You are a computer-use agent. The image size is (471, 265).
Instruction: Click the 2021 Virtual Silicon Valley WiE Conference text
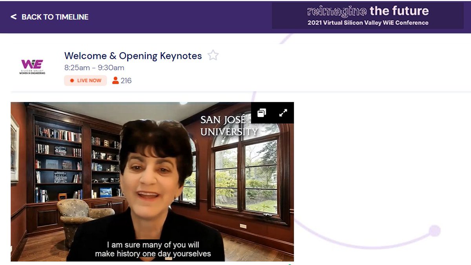pyautogui.click(x=368, y=23)
